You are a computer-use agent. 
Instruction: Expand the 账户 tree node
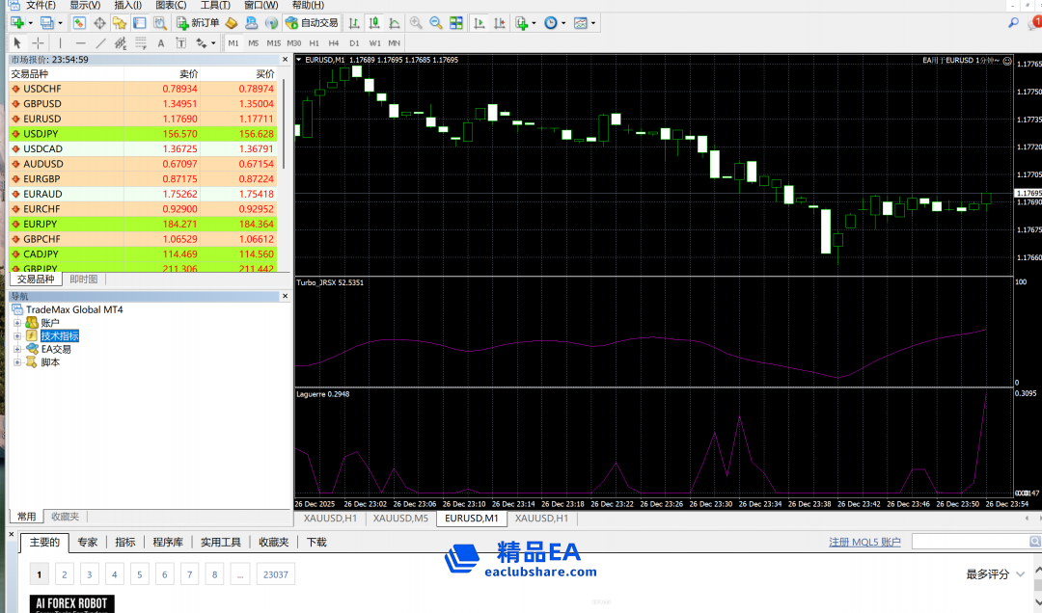click(17, 323)
